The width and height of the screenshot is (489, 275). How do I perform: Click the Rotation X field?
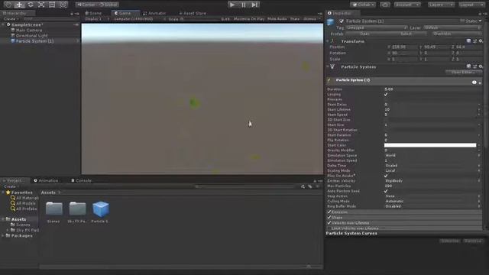click(404, 53)
